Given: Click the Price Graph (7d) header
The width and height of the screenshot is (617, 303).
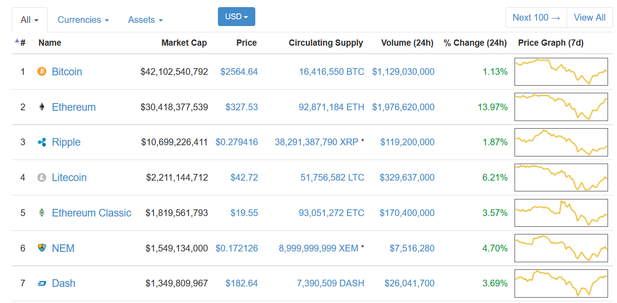Looking at the screenshot, I should [551, 43].
